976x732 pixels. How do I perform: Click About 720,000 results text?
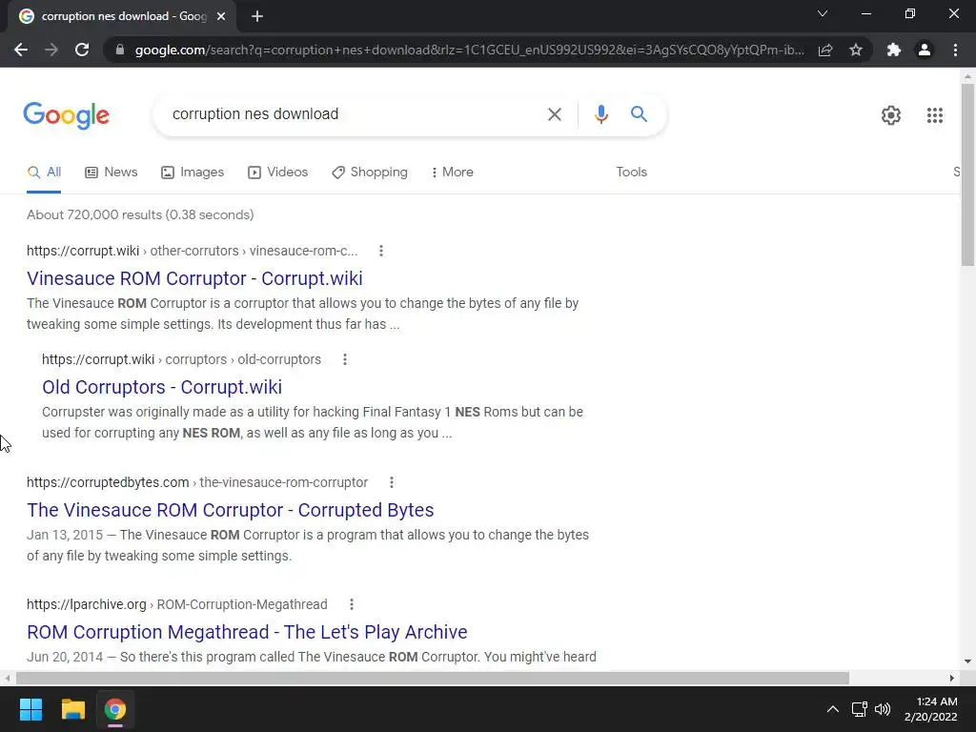pos(140,214)
